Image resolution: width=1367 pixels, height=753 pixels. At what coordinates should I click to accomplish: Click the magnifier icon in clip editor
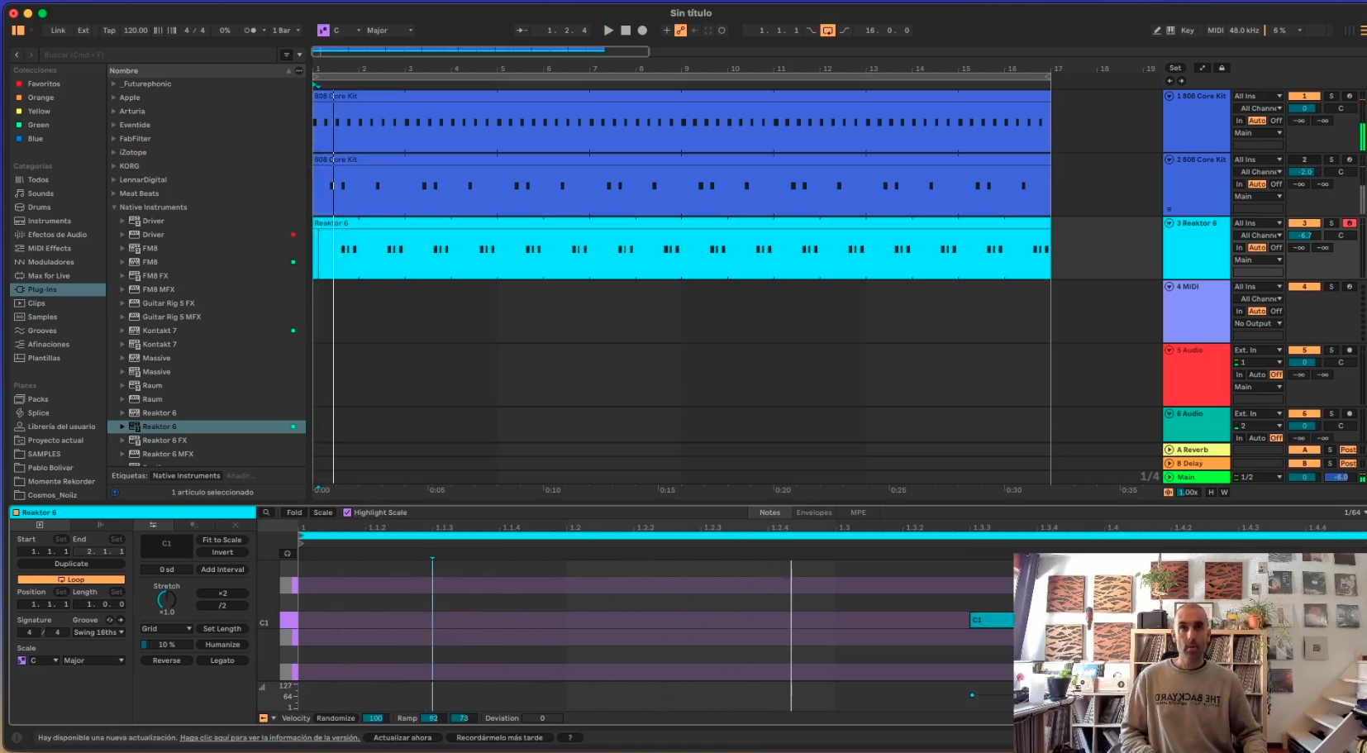coord(266,512)
